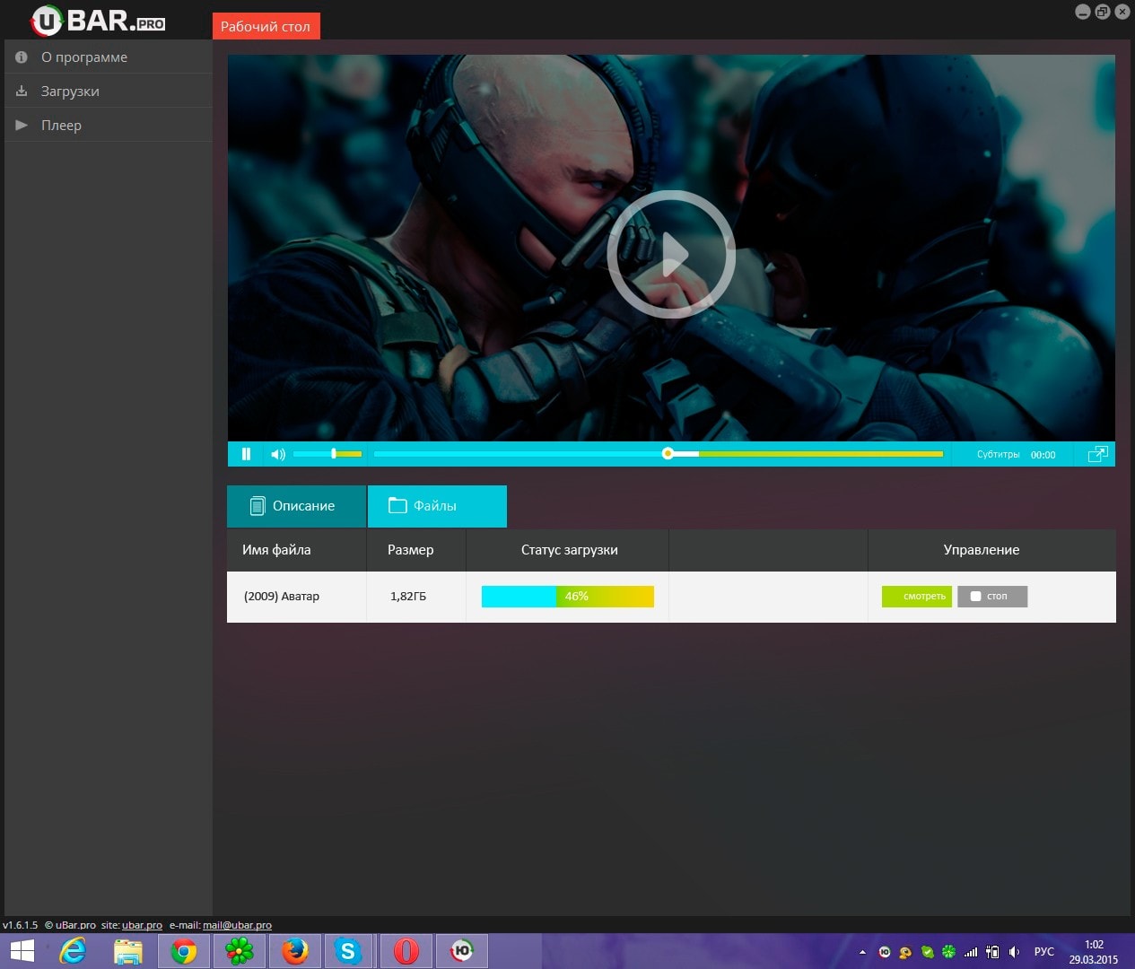Switch to the Описание tab
Image resolution: width=1135 pixels, height=969 pixels.
coord(296,506)
